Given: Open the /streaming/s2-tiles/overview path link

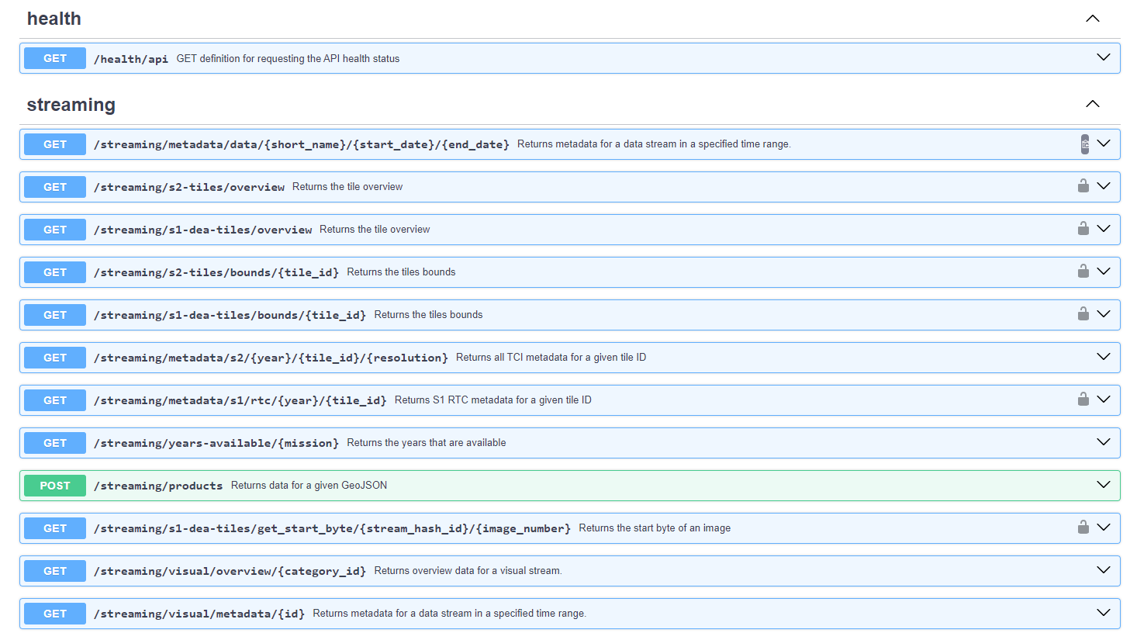Looking at the screenshot, I should (189, 187).
